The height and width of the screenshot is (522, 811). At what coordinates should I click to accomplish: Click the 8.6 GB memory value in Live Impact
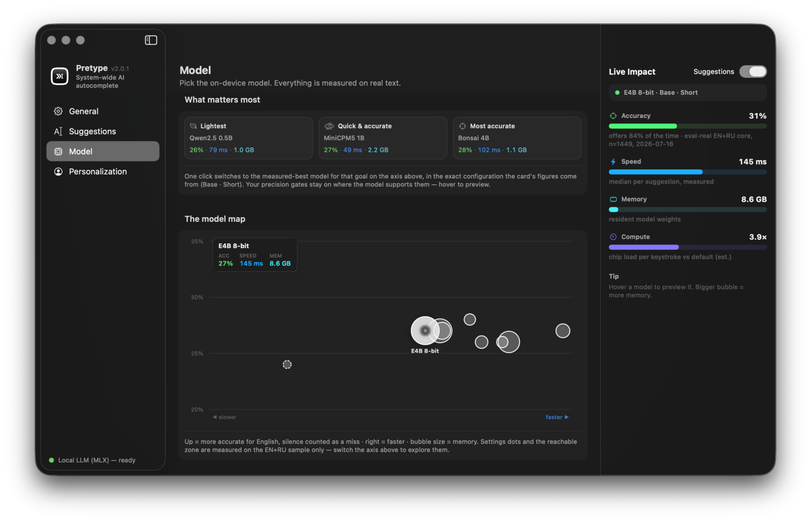[754, 199]
